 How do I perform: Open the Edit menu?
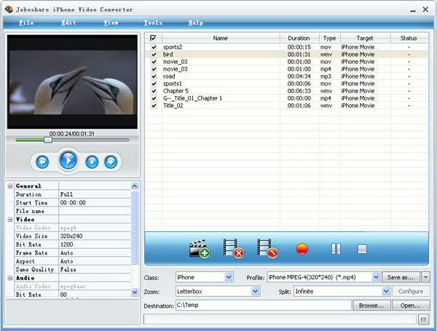(68, 23)
